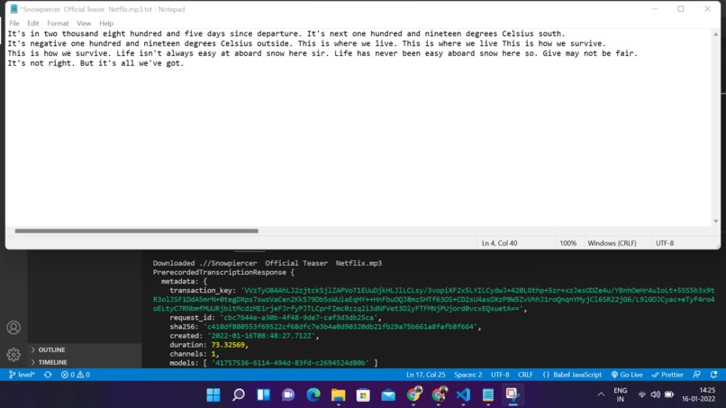Click the models ID string in terminal
This screenshot has height=408, width=726.
[290, 363]
